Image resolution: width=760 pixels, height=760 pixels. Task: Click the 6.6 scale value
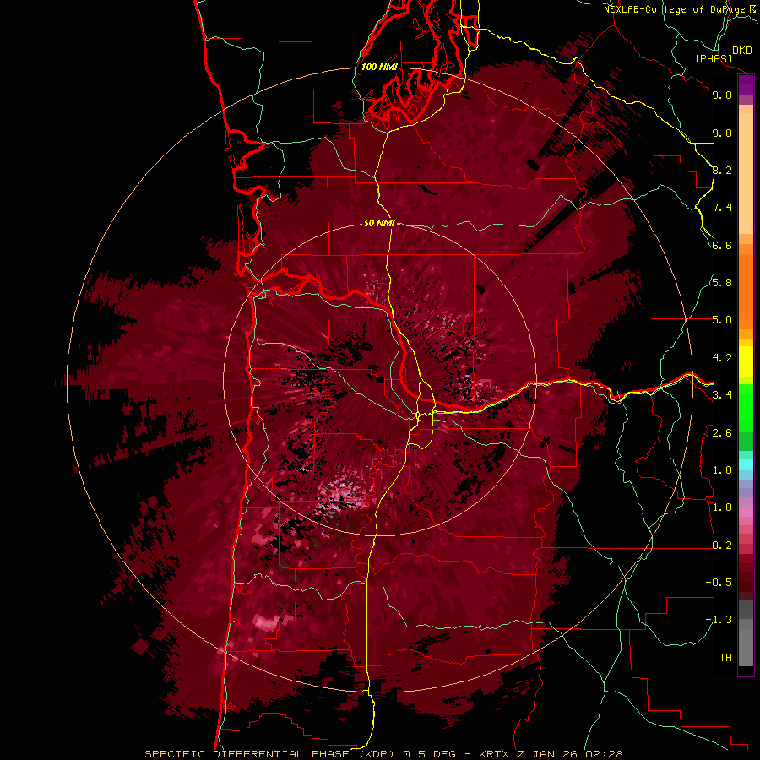[722, 245]
